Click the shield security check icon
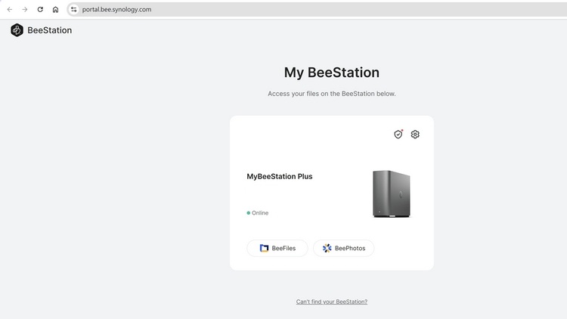Screen dimensions: 567x319 (x=398, y=135)
